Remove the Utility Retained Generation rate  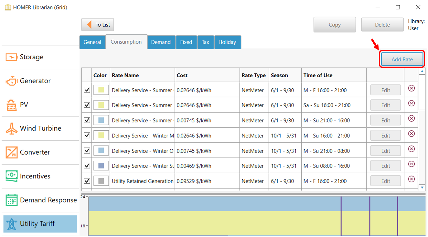coord(411,179)
